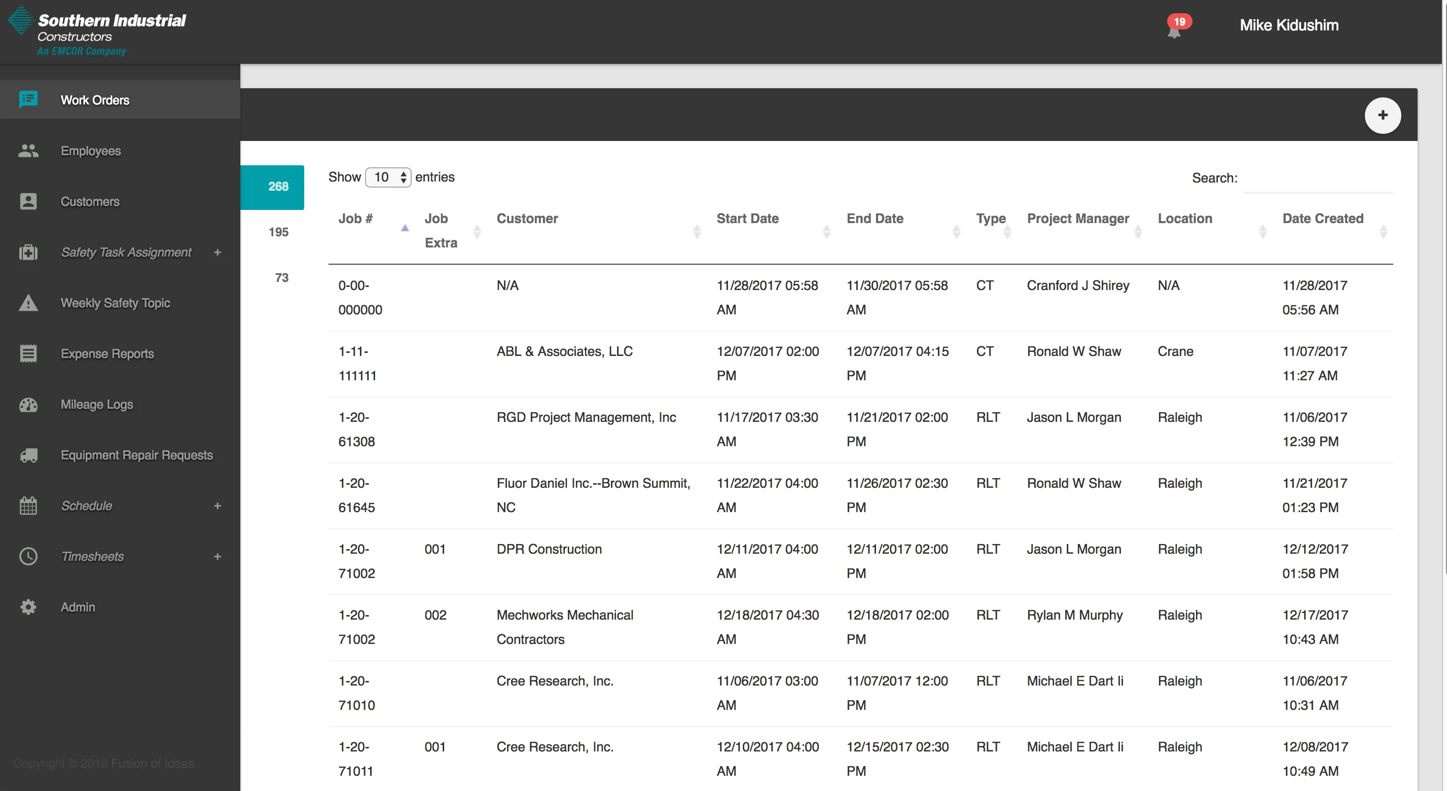
Task: Click the Weekly Safety Topic warning icon
Action: point(28,303)
